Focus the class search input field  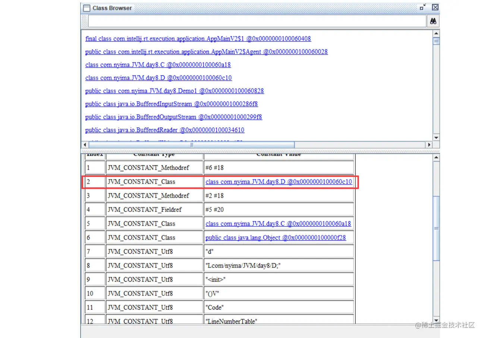coord(257,21)
